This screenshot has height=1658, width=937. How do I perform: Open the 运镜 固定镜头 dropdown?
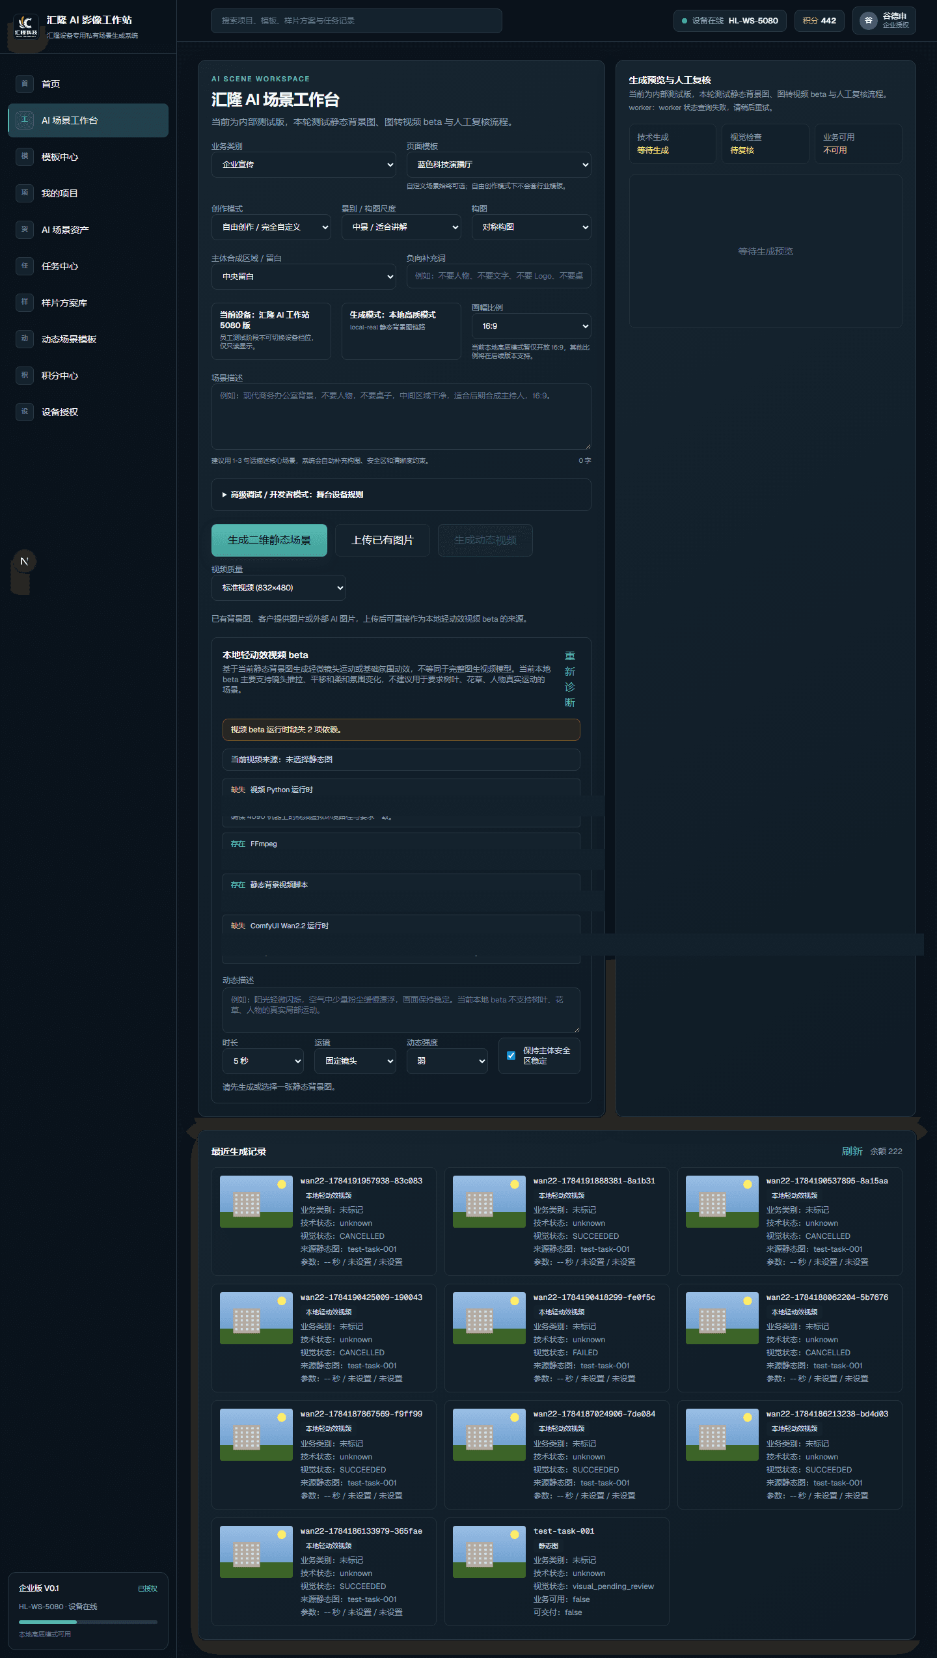pos(355,1061)
